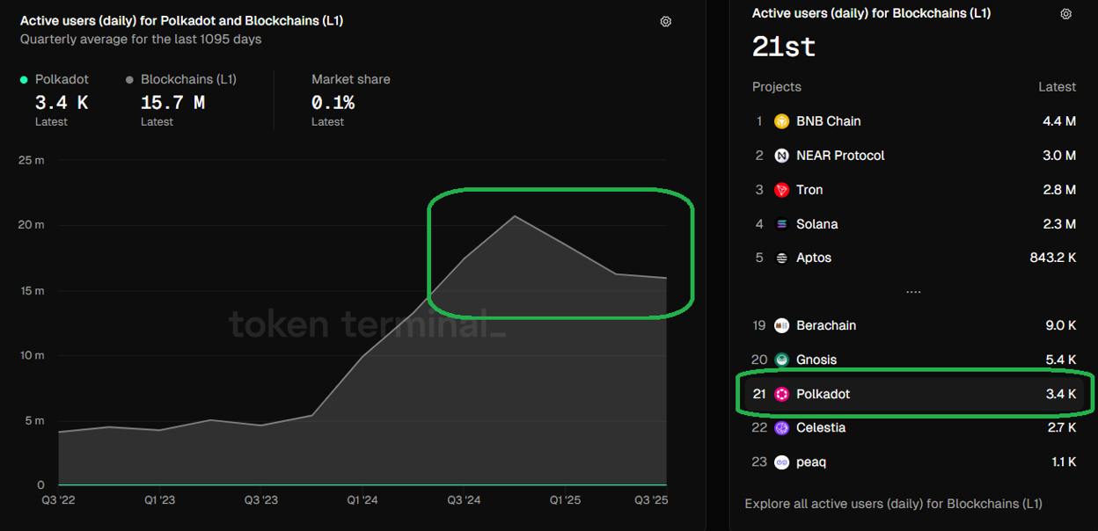1098x531 pixels.
Task: Expand hidden rows via the ellipsis
Action: click(x=913, y=292)
